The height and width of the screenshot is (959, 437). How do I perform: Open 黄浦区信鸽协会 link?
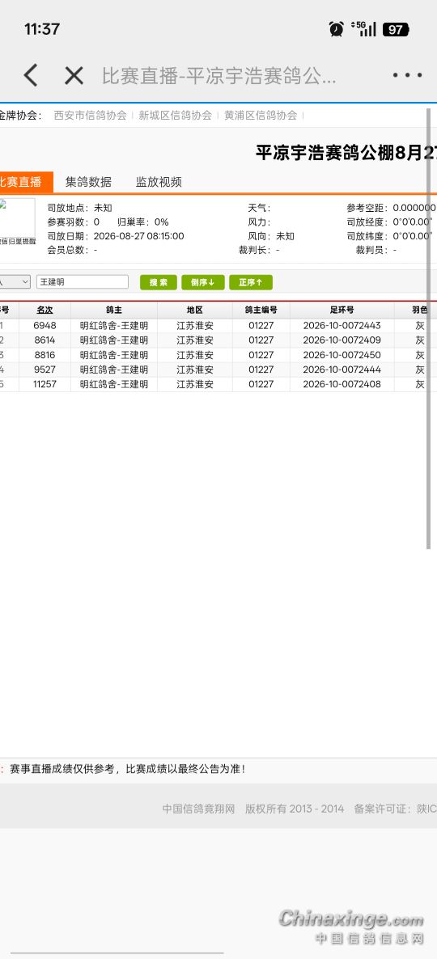tap(261, 115)
